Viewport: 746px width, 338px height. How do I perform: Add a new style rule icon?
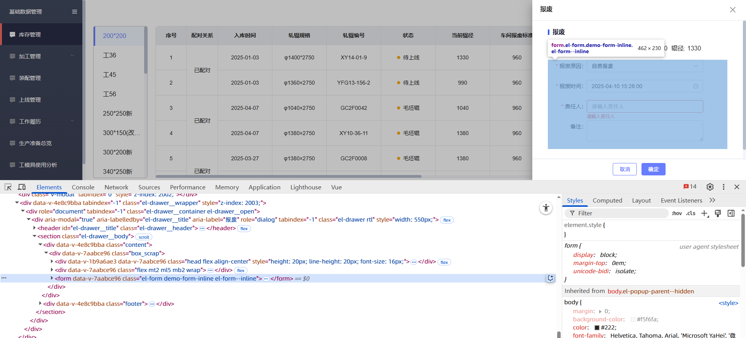pos(705,213)
